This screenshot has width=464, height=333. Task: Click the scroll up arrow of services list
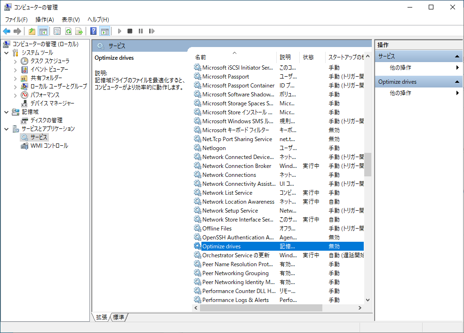point(368,56)
